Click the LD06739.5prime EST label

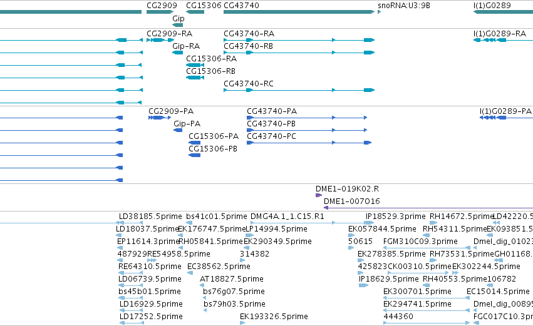[x=150, y=280]
